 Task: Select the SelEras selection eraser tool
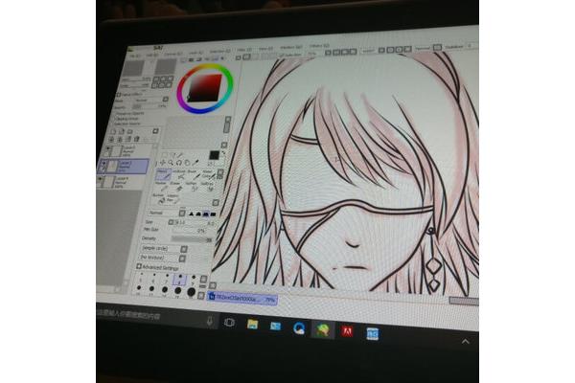click(208, 187)
